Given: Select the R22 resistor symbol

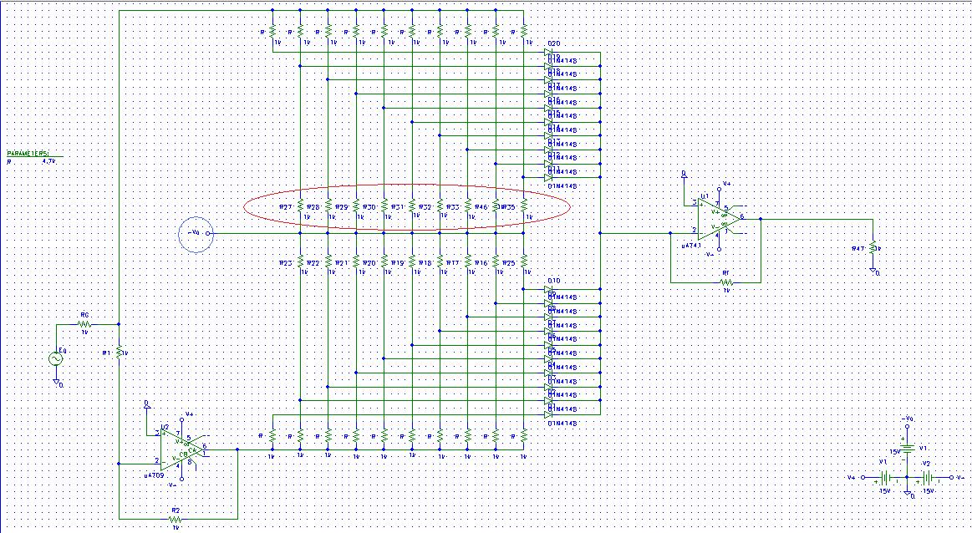Looking at the screenshot, I should point(328,261).
